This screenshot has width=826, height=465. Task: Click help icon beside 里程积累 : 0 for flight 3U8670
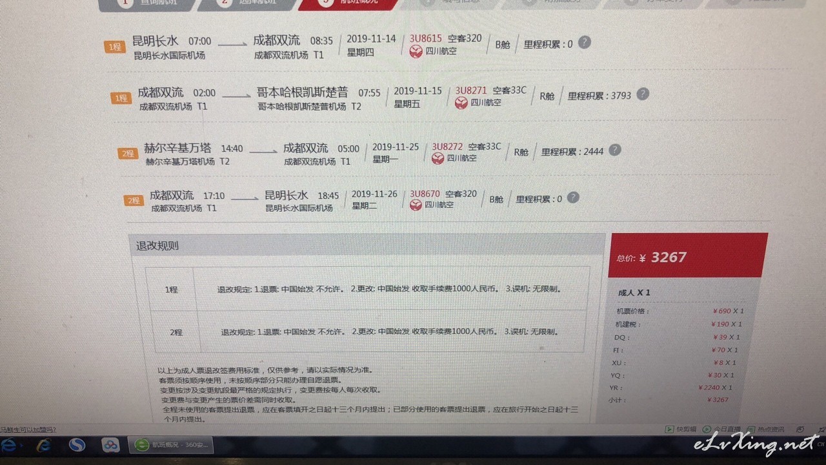coord(573,198)
